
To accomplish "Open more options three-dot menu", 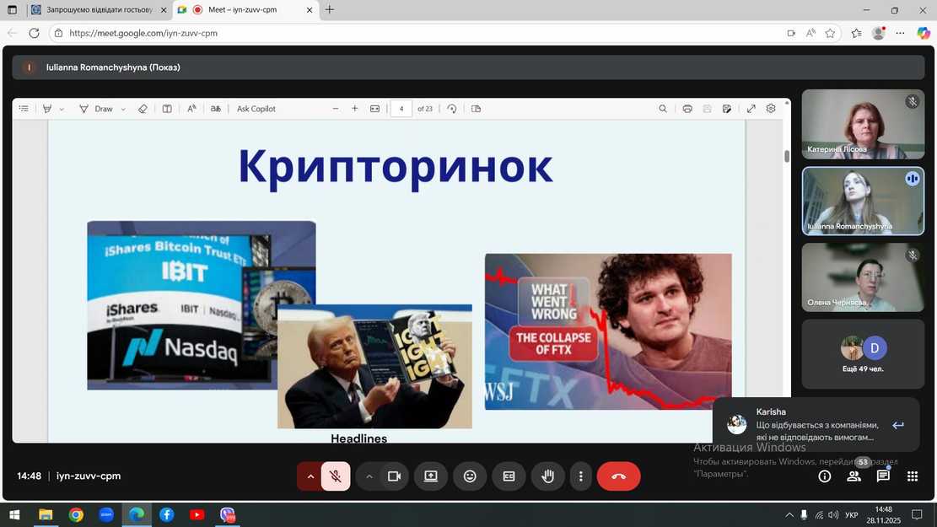I will click(x=580, y=476).
